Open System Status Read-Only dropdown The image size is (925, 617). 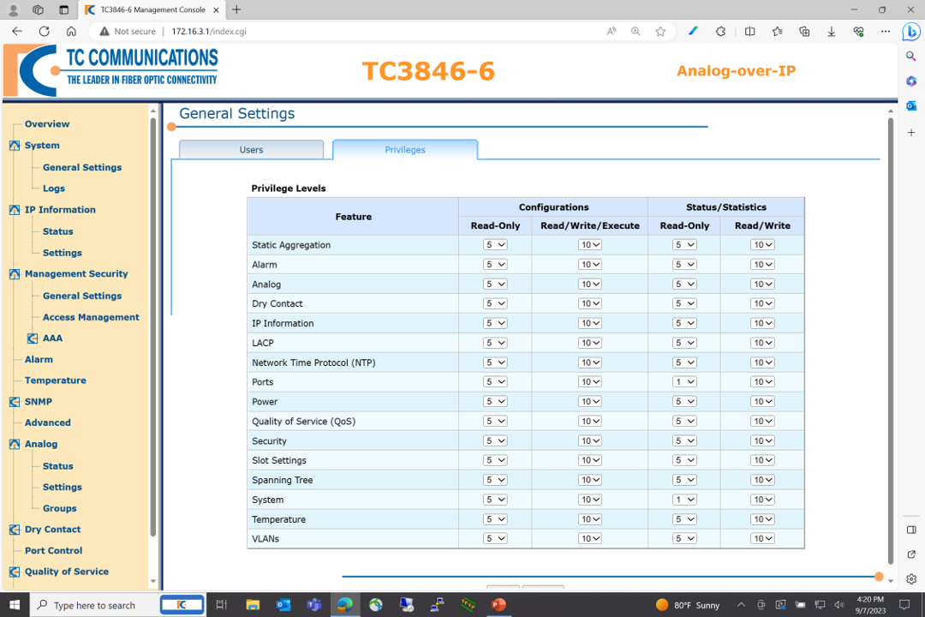click(x=684, y=500)
